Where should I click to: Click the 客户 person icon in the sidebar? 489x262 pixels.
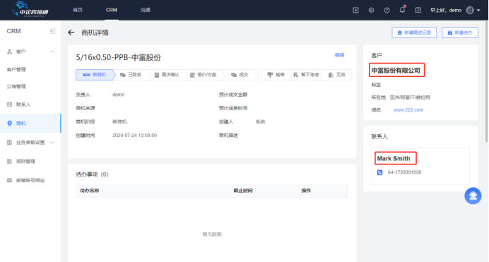(x=9, y=52)
